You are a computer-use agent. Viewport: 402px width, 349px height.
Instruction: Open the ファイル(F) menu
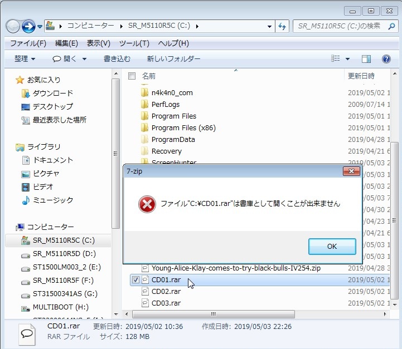(x=28, y=43)
